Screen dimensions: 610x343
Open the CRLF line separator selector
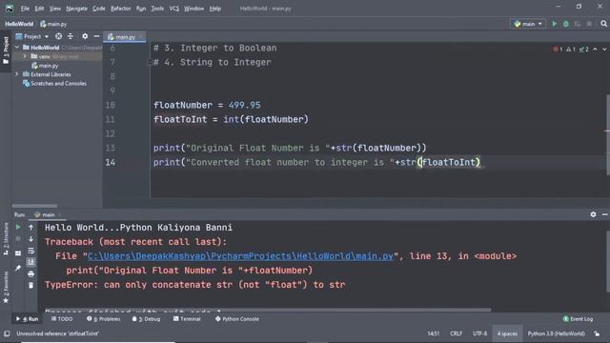456,333
